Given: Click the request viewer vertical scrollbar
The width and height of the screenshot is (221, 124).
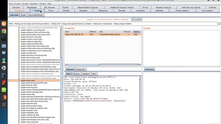Looking at the screenshot, I should (x=140, y=100).
